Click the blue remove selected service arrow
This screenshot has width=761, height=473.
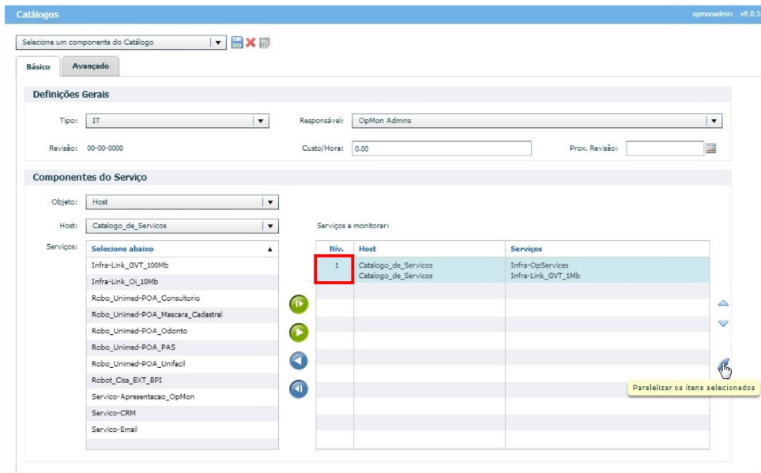[299, 361]
